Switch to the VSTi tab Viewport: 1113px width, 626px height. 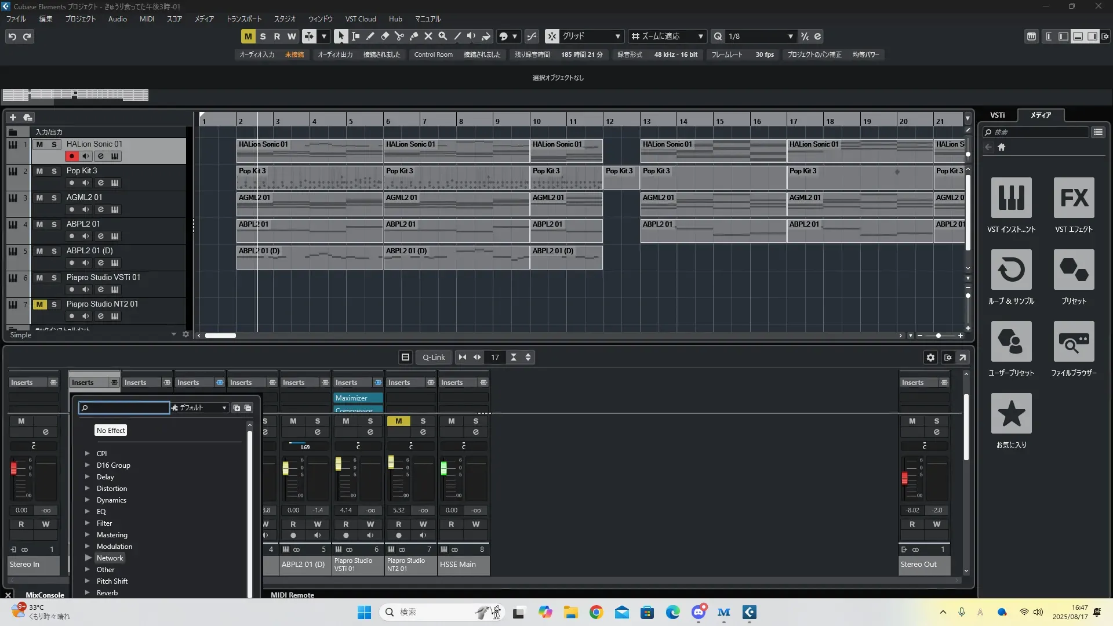pyautogui.click(x=997, y=115)
